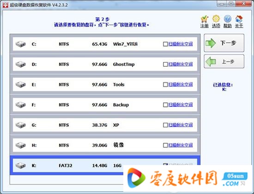Enable scan remaining space for C:

(x=165, y=44)
